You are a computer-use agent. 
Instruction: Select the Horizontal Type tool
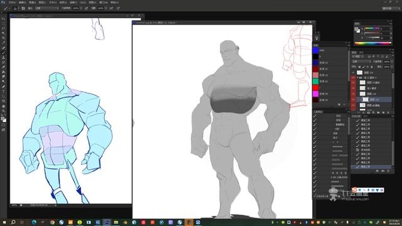(3, 92)
